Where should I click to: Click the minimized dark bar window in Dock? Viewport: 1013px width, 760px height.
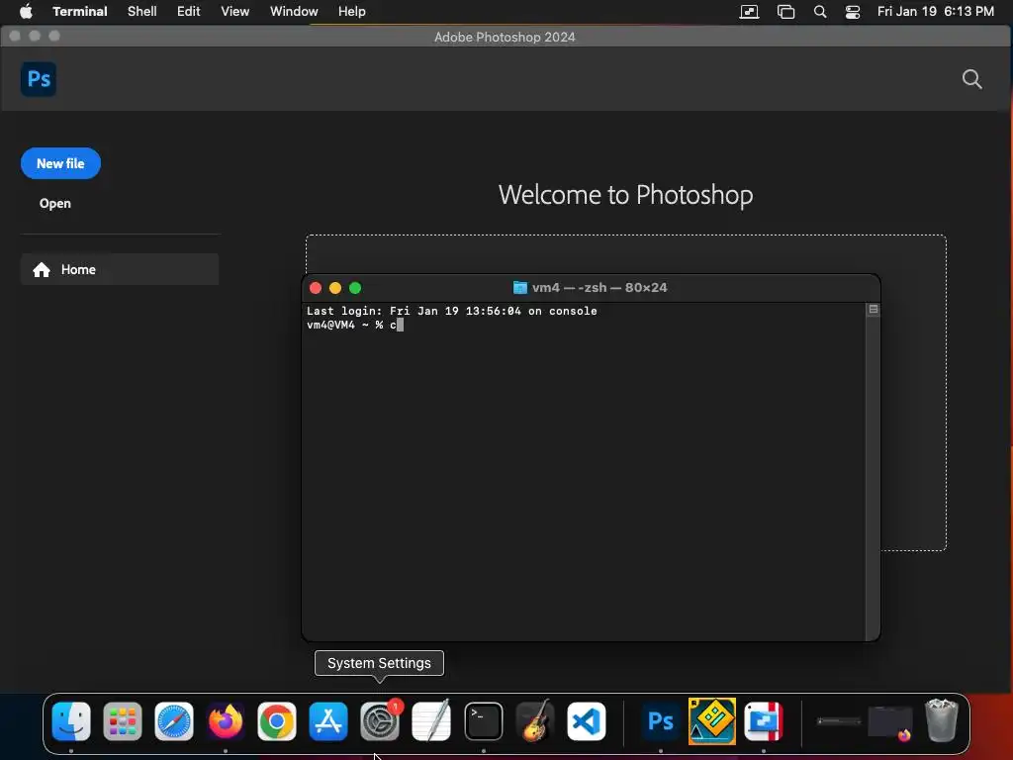pos(839,721)
